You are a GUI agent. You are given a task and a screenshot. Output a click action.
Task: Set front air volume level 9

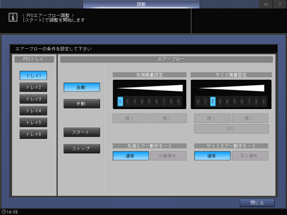click(179, 101)
